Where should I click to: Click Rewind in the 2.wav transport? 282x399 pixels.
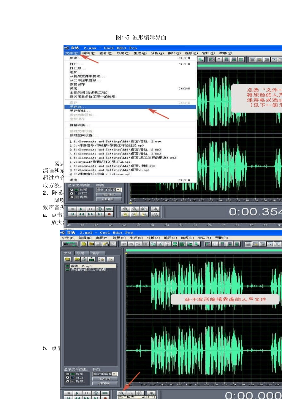point(82,214)
